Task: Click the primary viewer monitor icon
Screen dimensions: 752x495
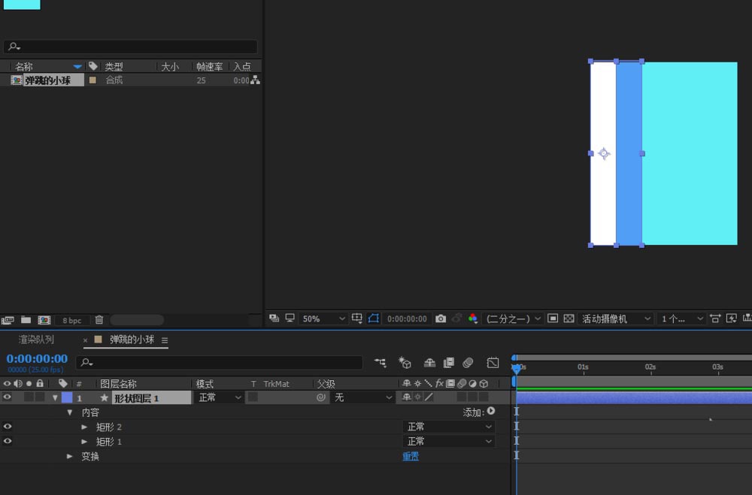Action: click(x=290, y=318)
